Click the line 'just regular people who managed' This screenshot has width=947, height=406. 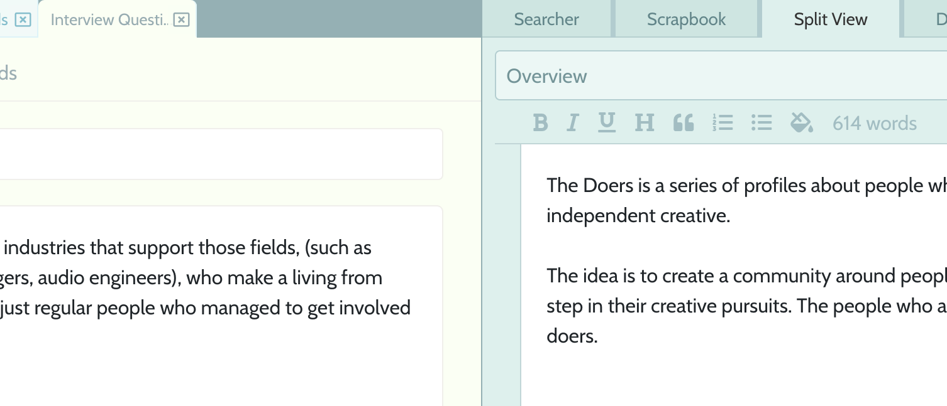[206, 308]
